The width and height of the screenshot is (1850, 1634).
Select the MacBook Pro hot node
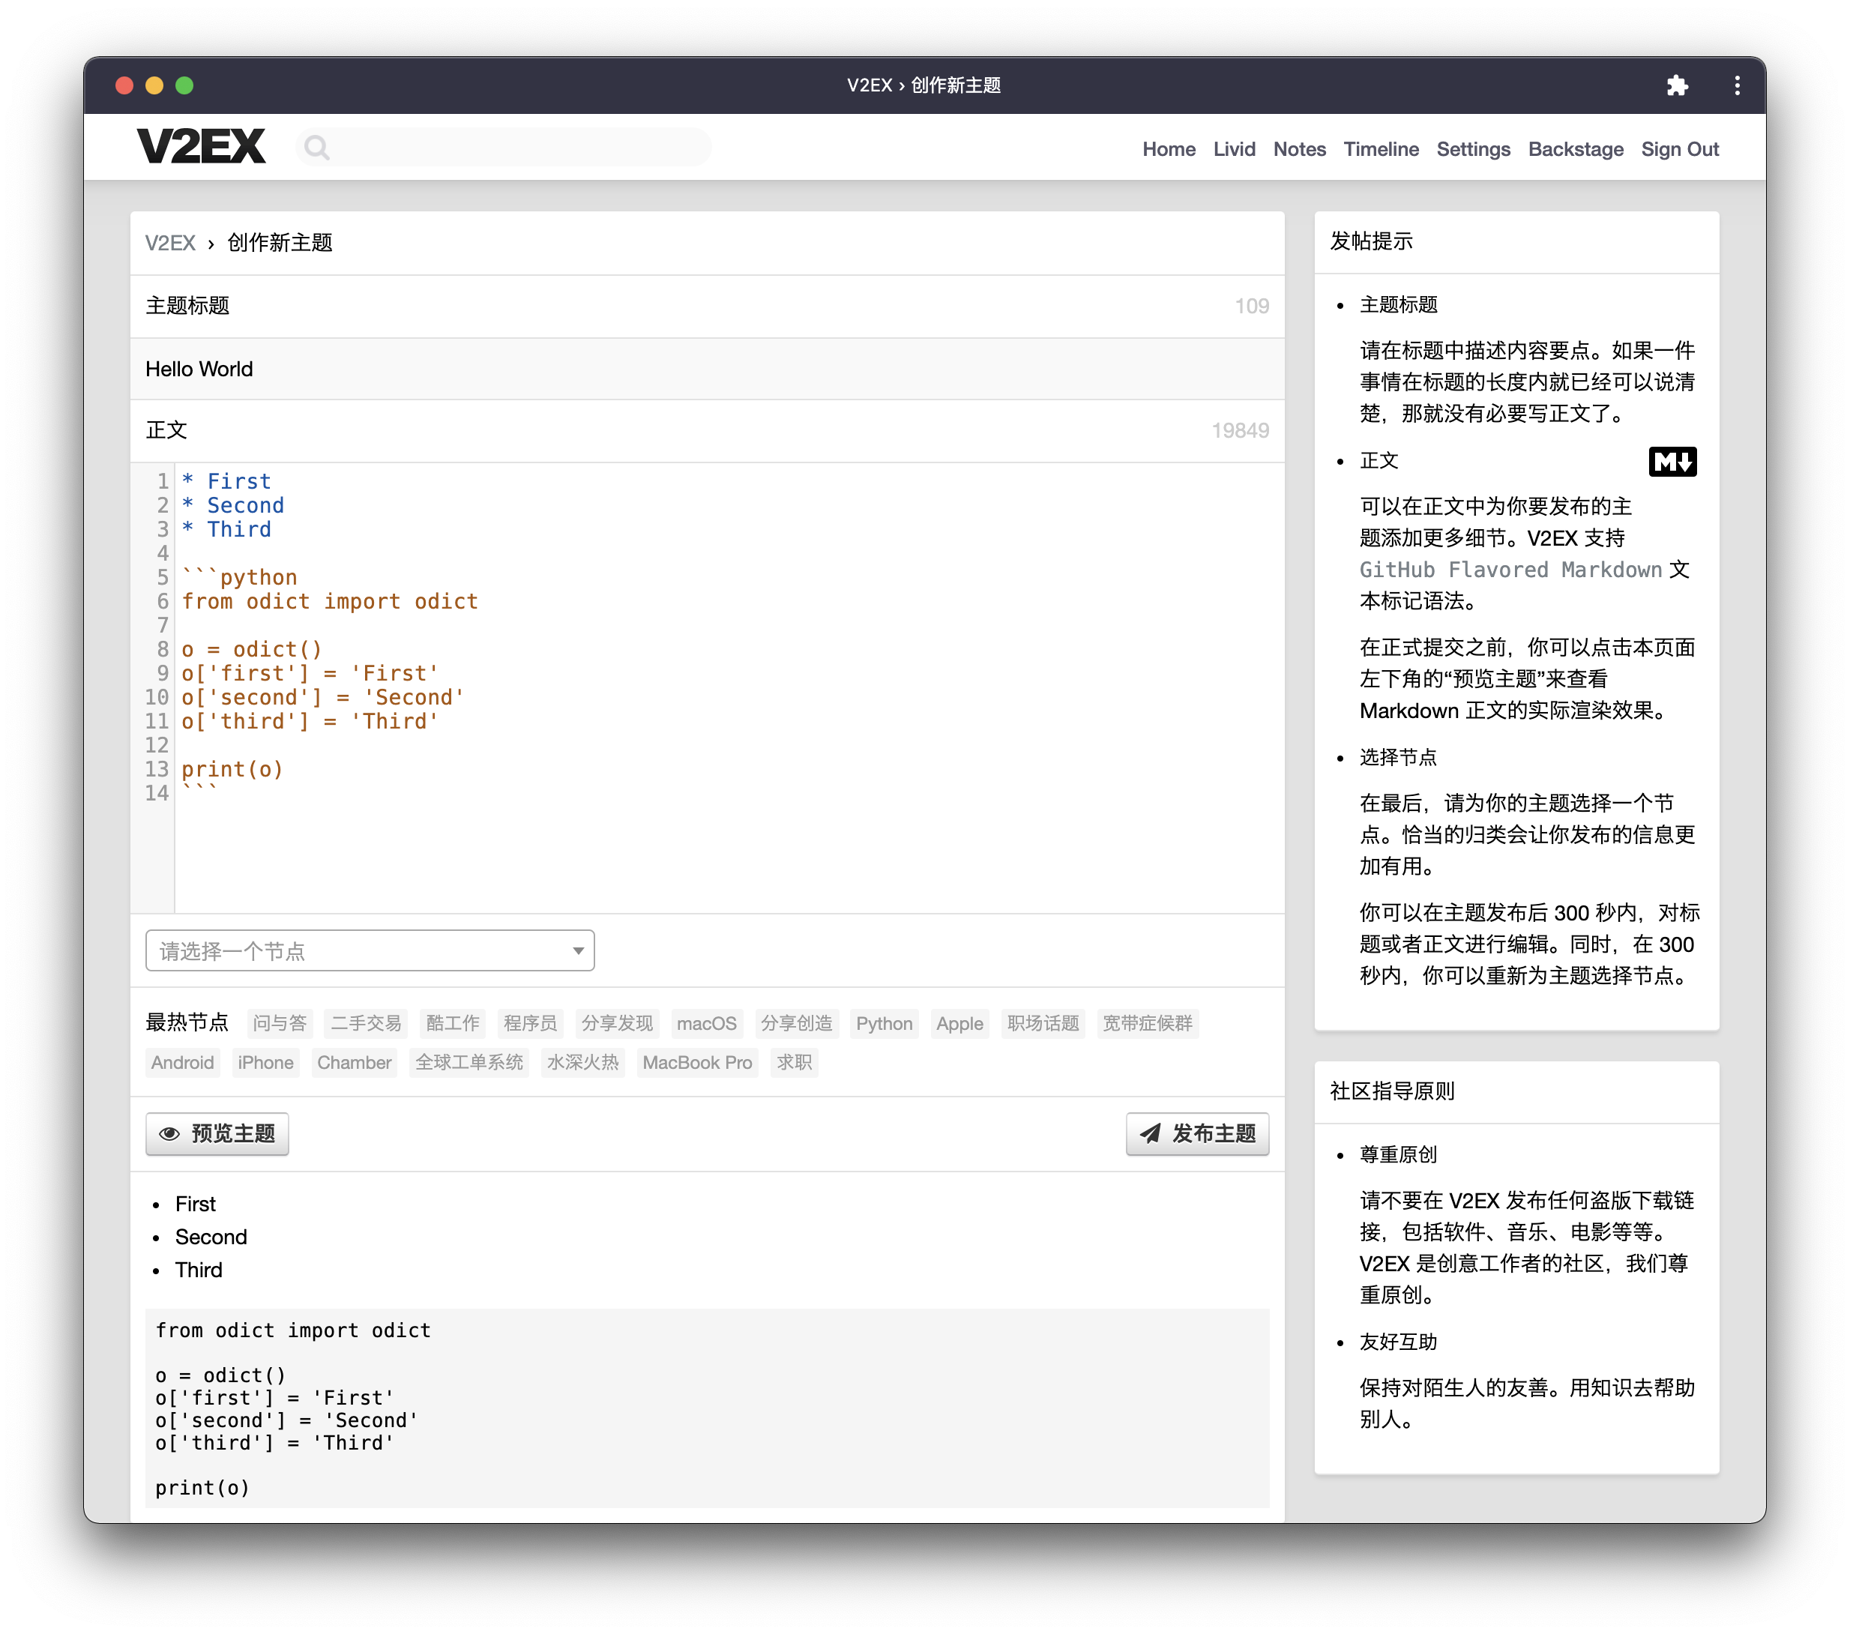[697, 1062]
